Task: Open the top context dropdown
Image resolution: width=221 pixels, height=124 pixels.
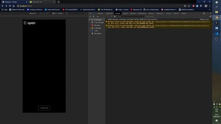Action: (x=104, y=17)
